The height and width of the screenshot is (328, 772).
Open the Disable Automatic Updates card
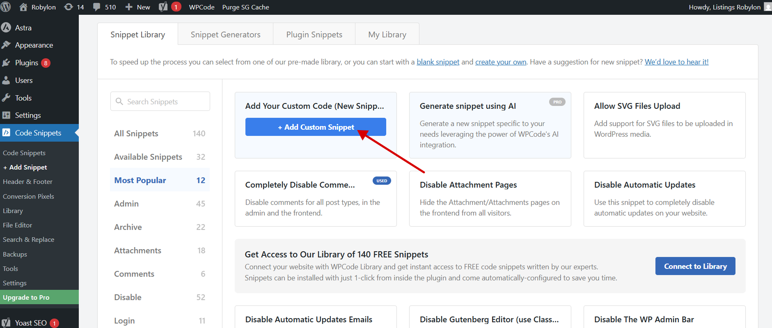664,199
